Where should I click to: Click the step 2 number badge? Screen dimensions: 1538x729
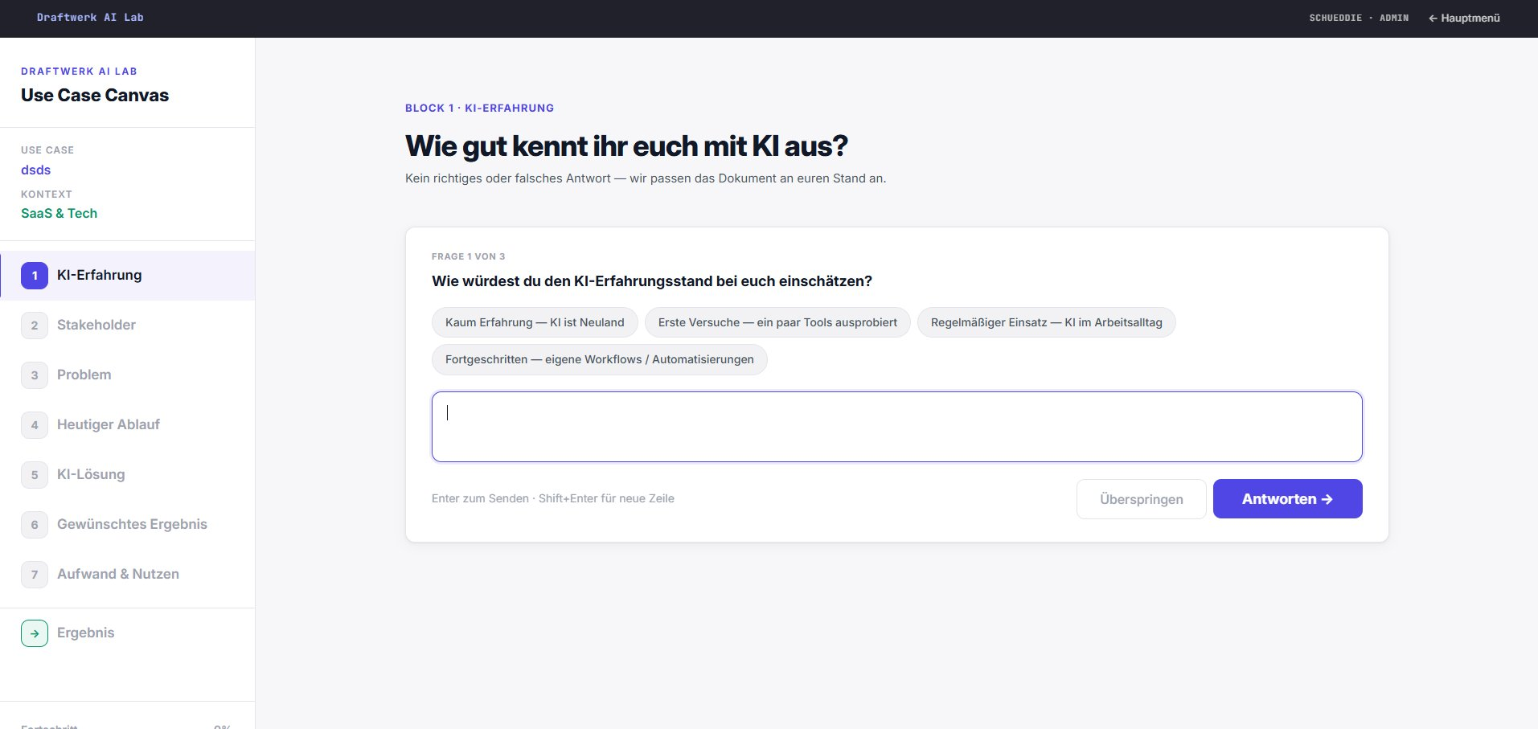pos(35,326)
